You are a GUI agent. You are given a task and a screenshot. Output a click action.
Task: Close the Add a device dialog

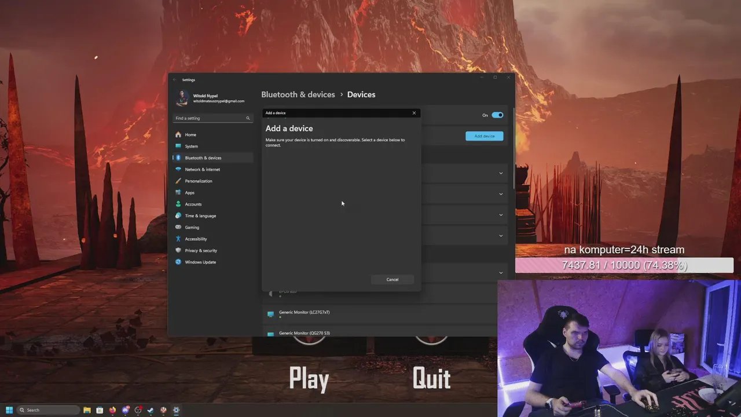(414, 113)
